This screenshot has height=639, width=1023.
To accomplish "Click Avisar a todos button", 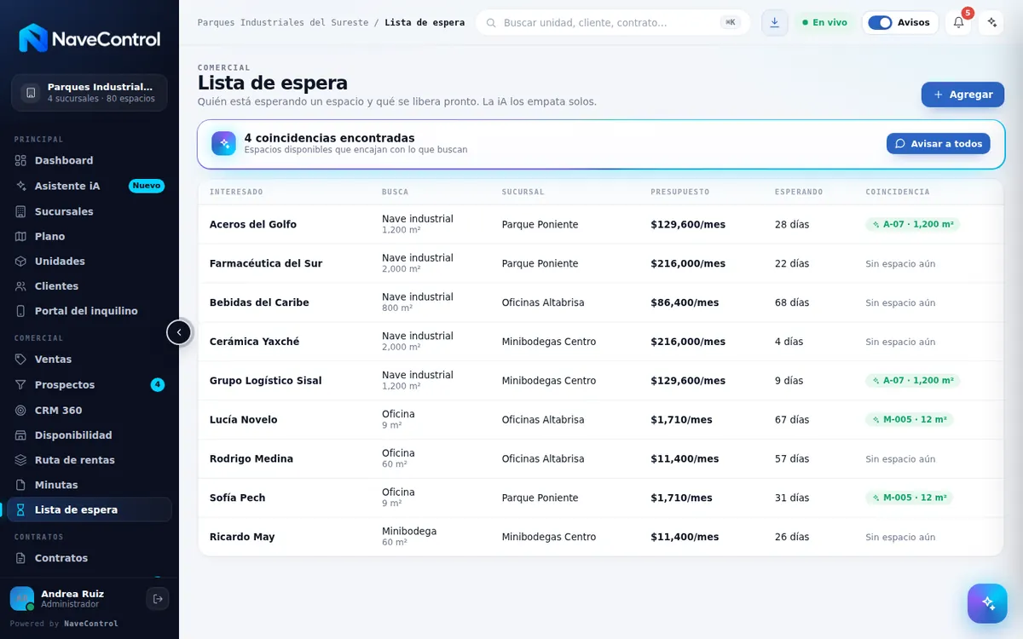I will click(x=938, y=143).
